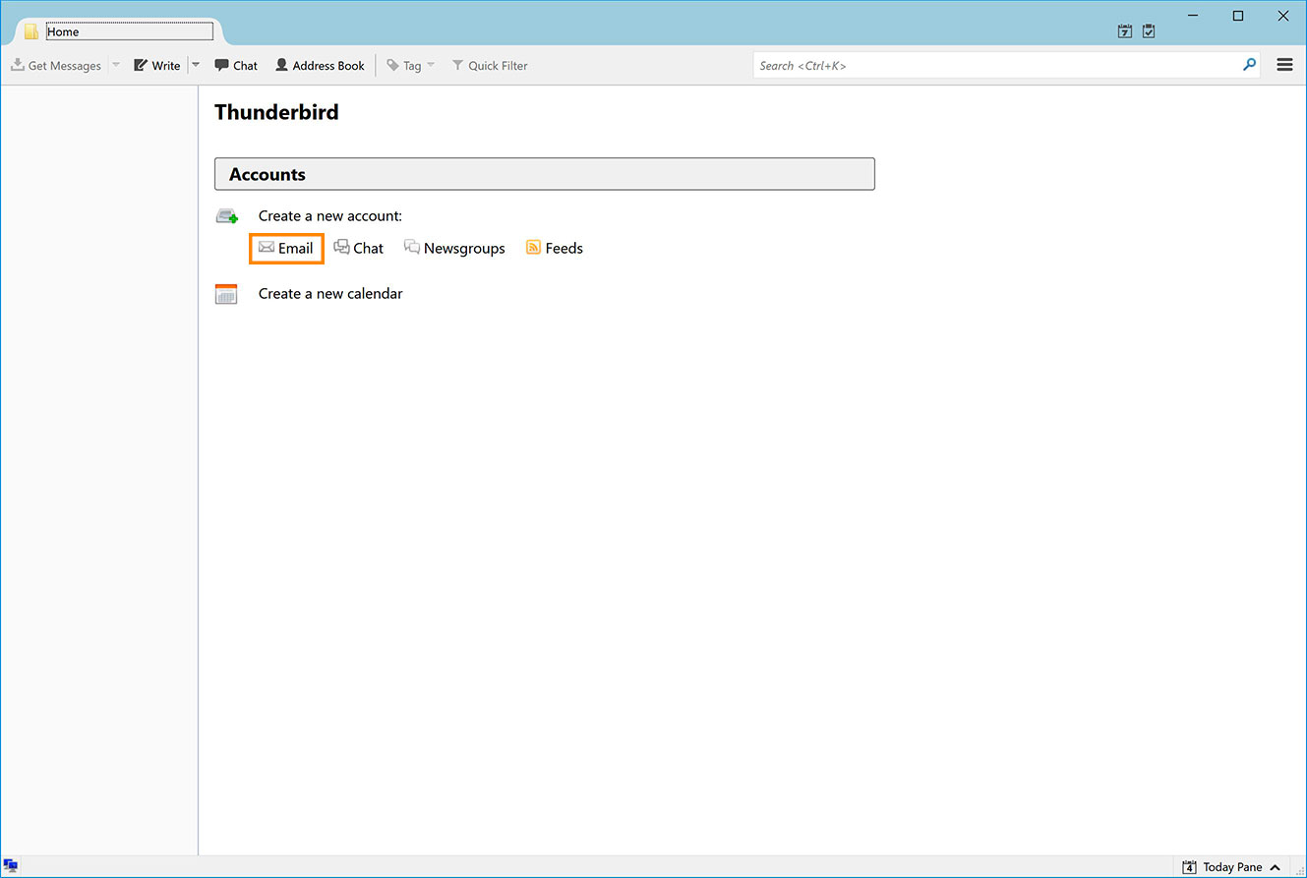1307x878 pixels.
Task: Minimize the Thunderbird window
Action: (x=1193, y=15)
